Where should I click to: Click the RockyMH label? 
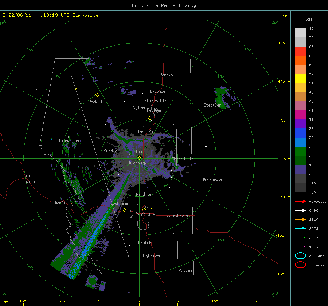click(x=96, y=102)
